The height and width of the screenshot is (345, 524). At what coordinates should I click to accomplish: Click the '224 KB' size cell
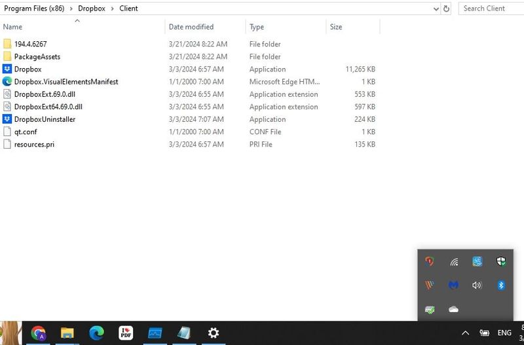(365, 119)
